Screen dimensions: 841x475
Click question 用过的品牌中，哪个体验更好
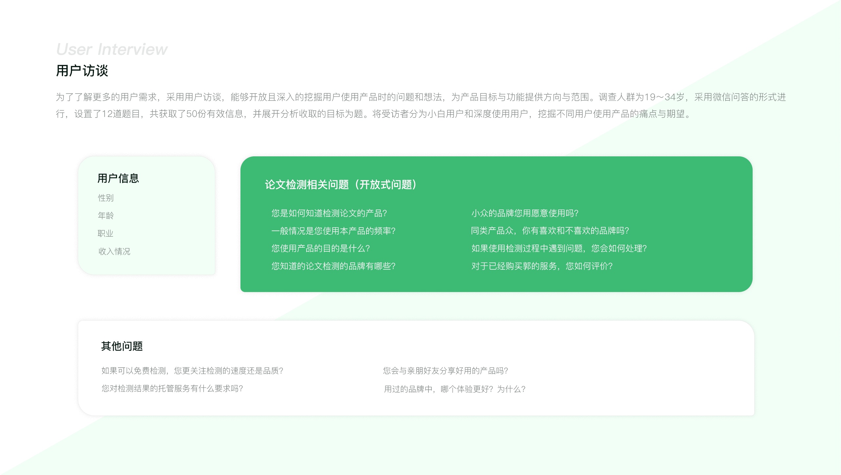point(454,389)
